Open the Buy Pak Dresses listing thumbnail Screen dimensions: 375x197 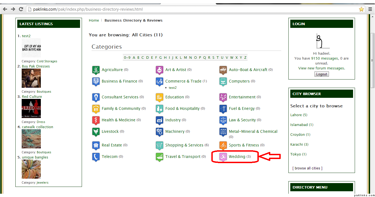[x=31, y=78]
